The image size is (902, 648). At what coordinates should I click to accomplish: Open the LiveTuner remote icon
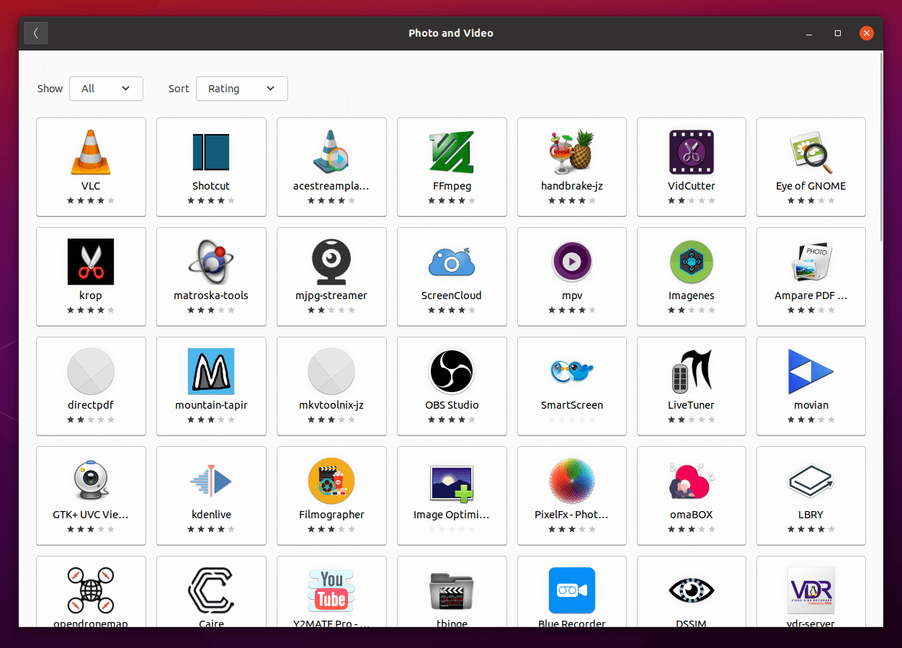tap(692, 371)
